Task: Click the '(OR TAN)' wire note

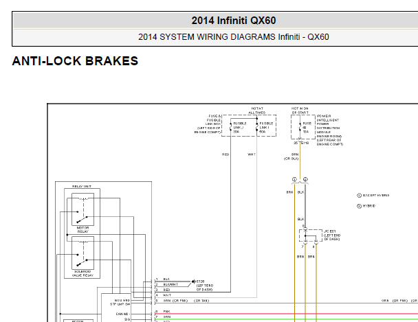Action: pyautogui.click(x=201, y=301)
